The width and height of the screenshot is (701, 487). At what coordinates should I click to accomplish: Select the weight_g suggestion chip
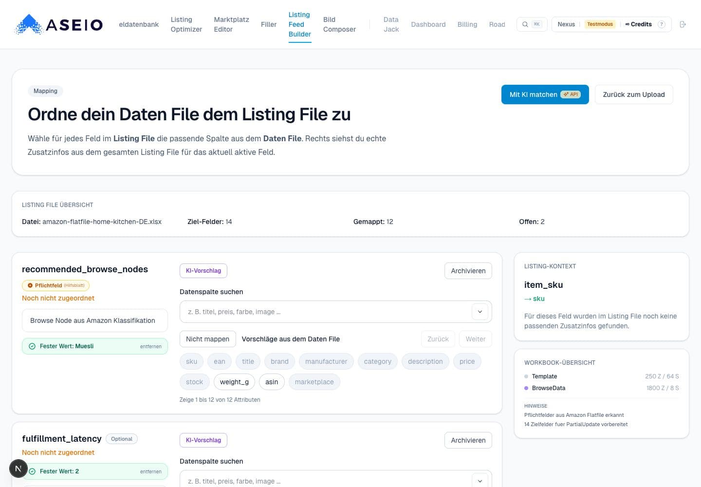234,382
